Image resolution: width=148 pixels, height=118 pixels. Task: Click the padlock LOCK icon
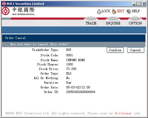99,11
